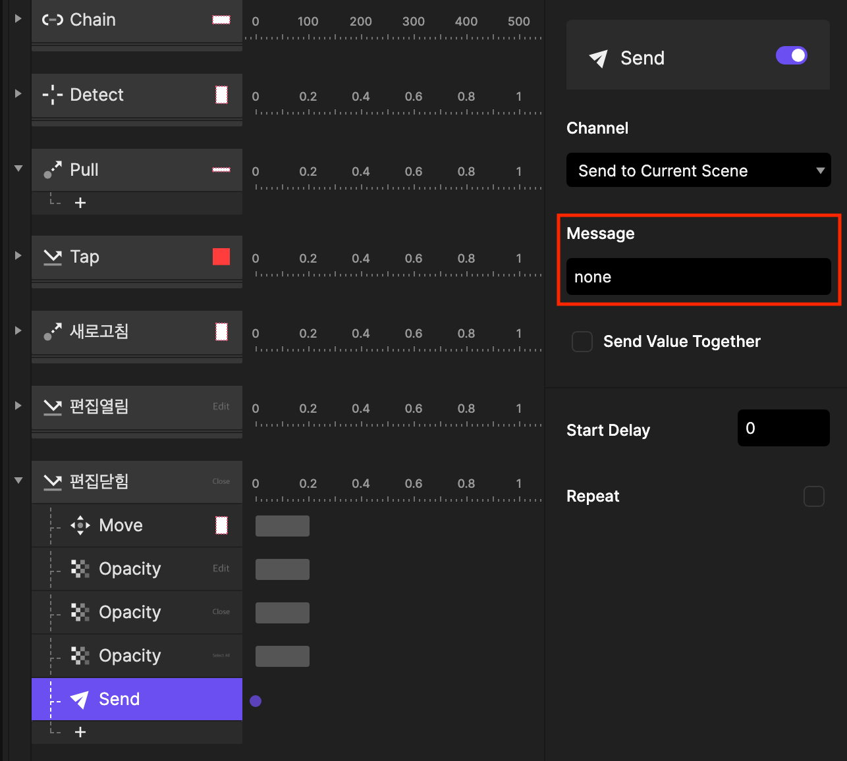Click the layer thumbnail on Chain trigger
This screenshot has height=761, width=847.
[221, 20]
